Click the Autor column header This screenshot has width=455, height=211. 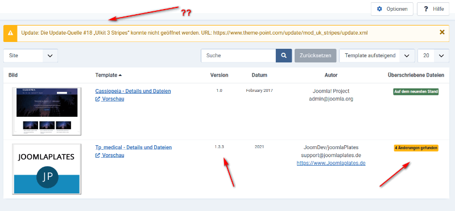coord(331,75)
